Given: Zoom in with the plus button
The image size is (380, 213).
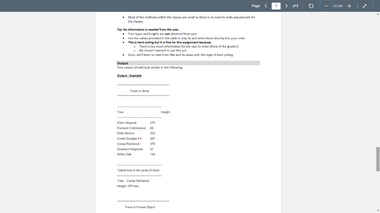Looking at the screenshot, I should click(x=349, y=6).
